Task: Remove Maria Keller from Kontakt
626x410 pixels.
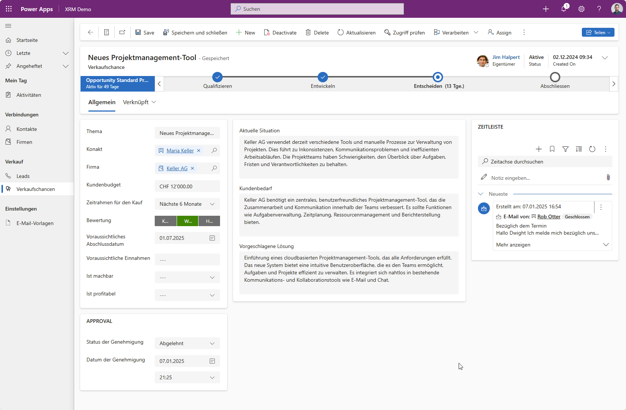Action: coord(199,151)
